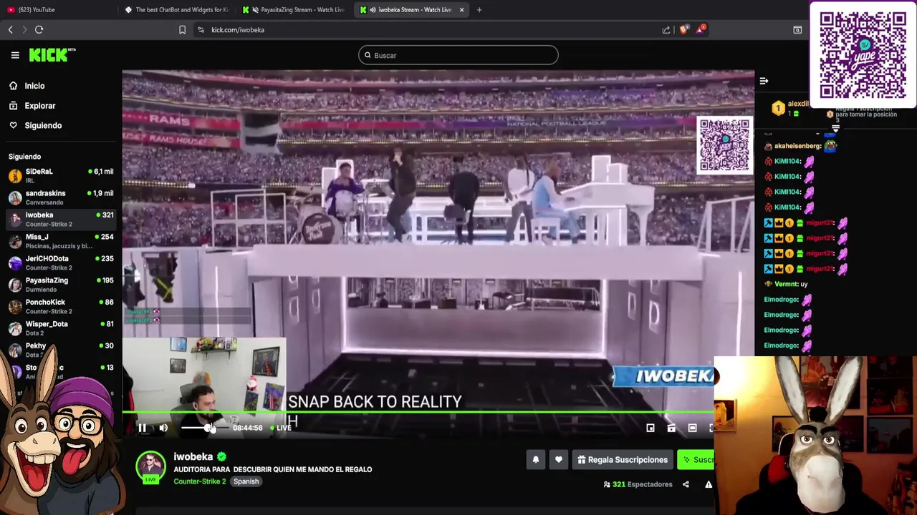
Task: Follow iwobeka with the heart button
Action: pos(559,460)
